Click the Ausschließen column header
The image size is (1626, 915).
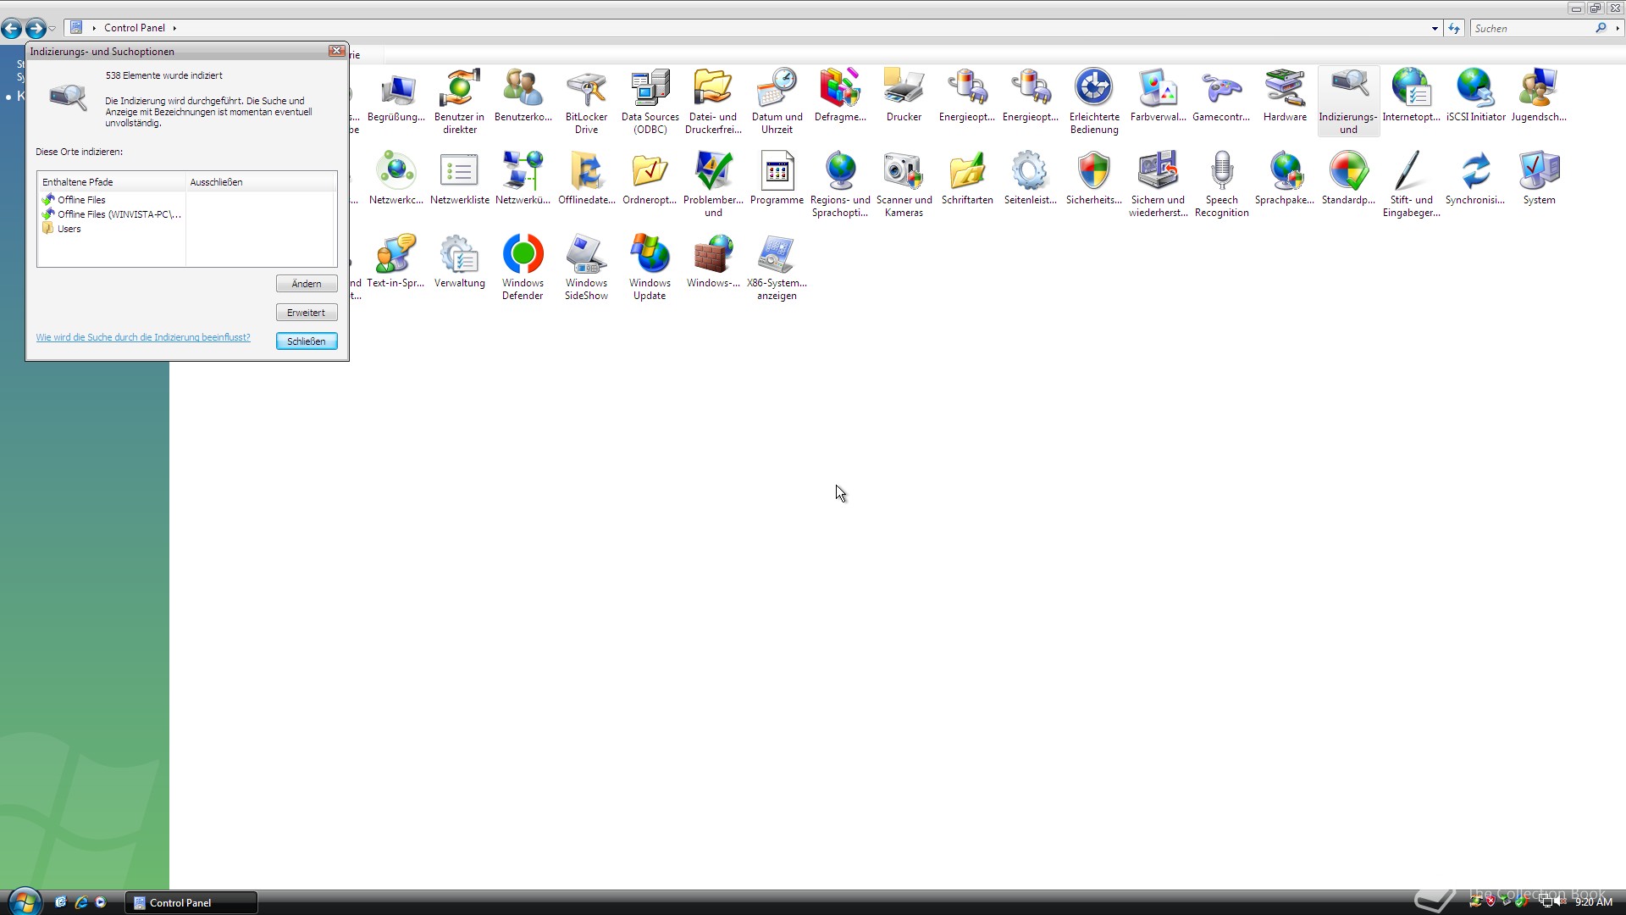click(261, 182)
